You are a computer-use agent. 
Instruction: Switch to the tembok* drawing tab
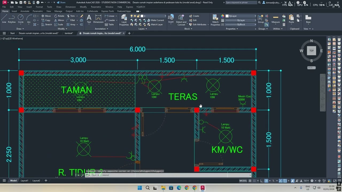coord(69,33)
